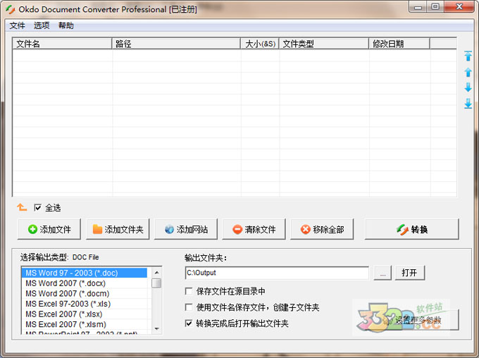
Task: Open the 文件 menu
Action: click(17, 25)
